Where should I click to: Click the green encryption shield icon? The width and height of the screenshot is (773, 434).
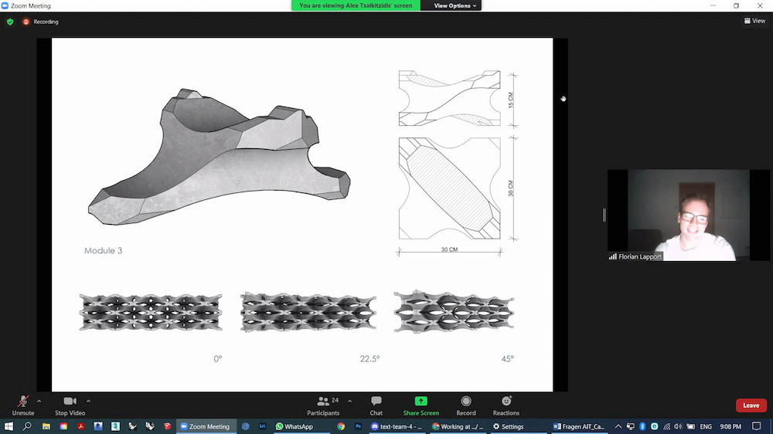click(10, 22)
